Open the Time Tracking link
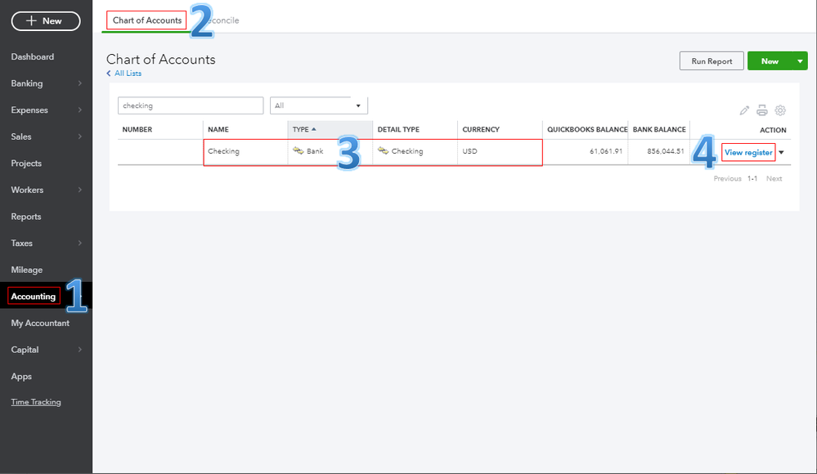Screen dimensions: 817x474 [36, 402]
